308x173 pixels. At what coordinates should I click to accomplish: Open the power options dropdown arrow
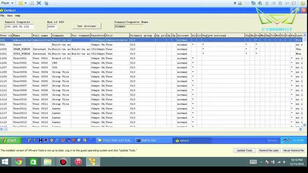(x=26, y=3)
